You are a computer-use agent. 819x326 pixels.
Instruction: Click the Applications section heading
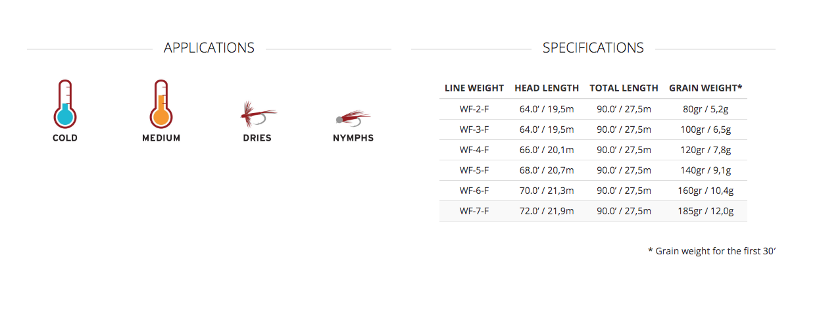click(209, 48)
